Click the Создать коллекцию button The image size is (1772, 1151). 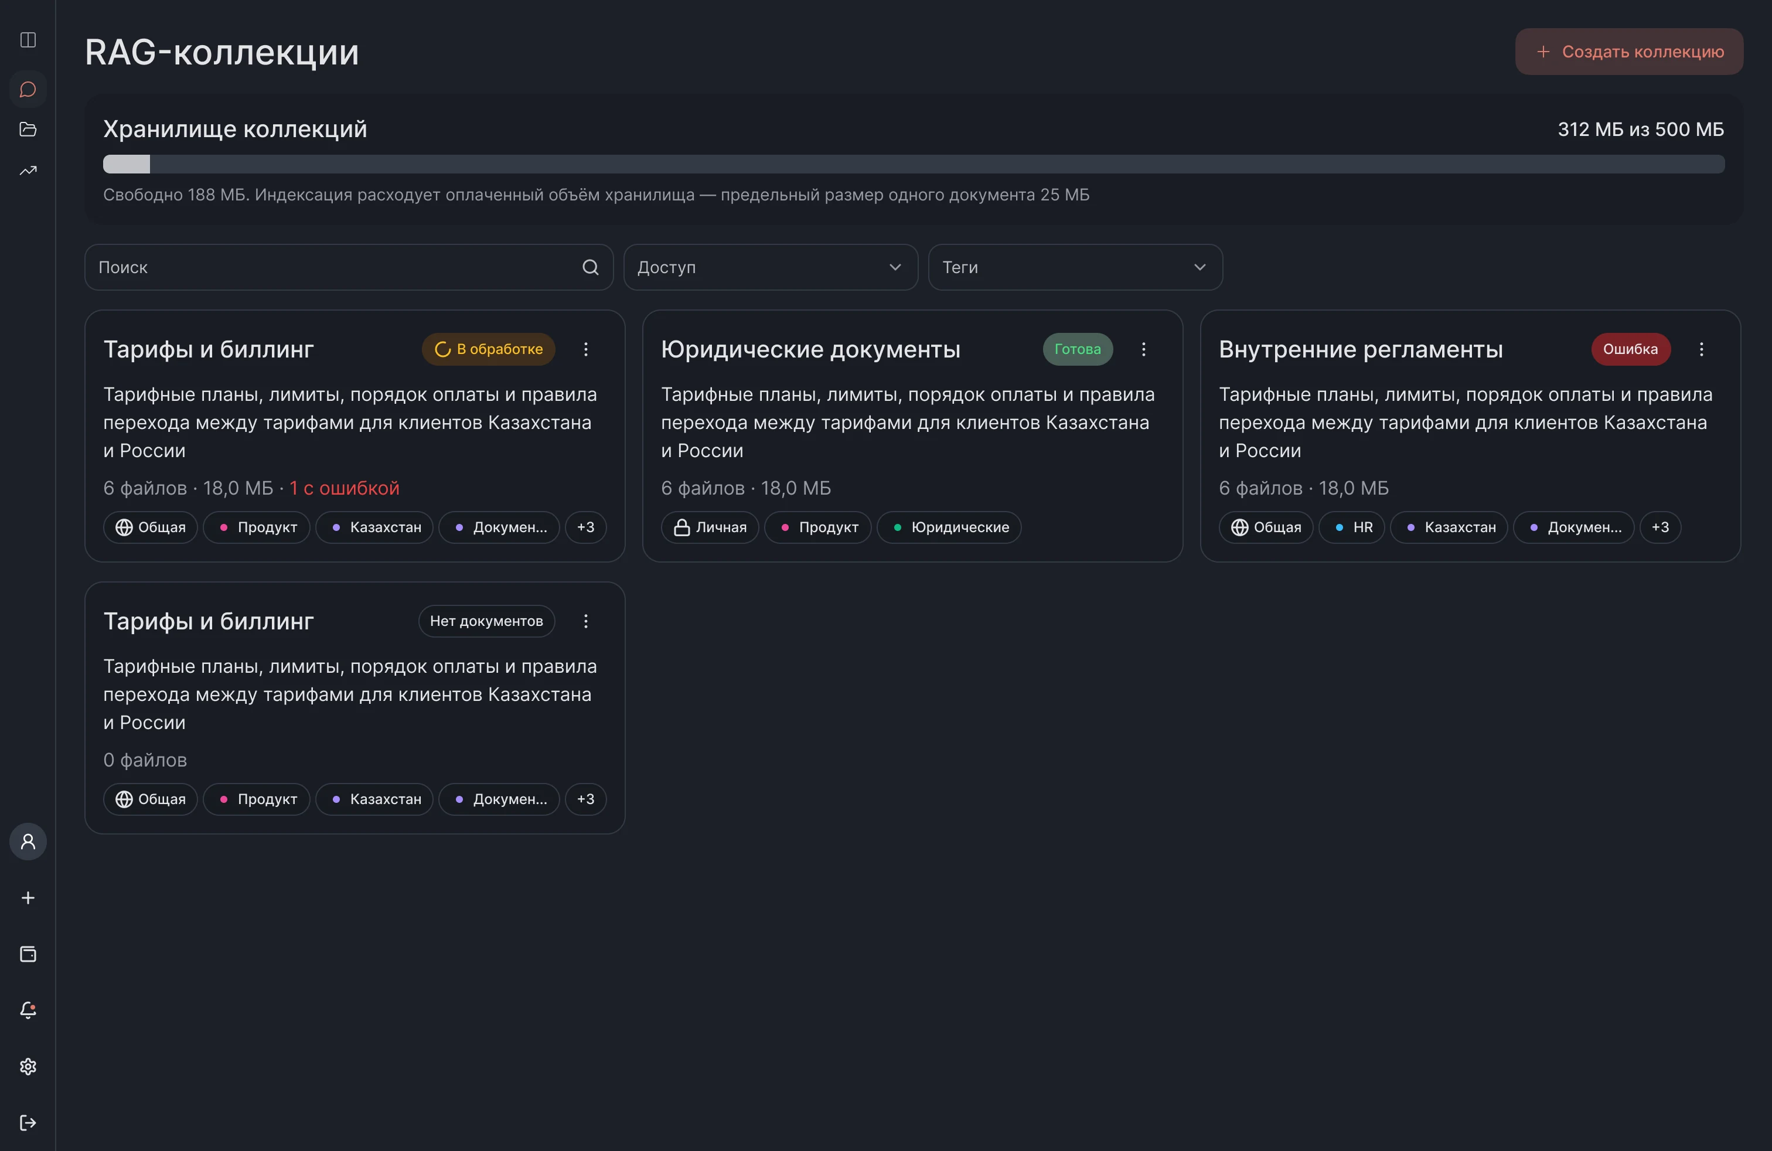point(1629,52)
